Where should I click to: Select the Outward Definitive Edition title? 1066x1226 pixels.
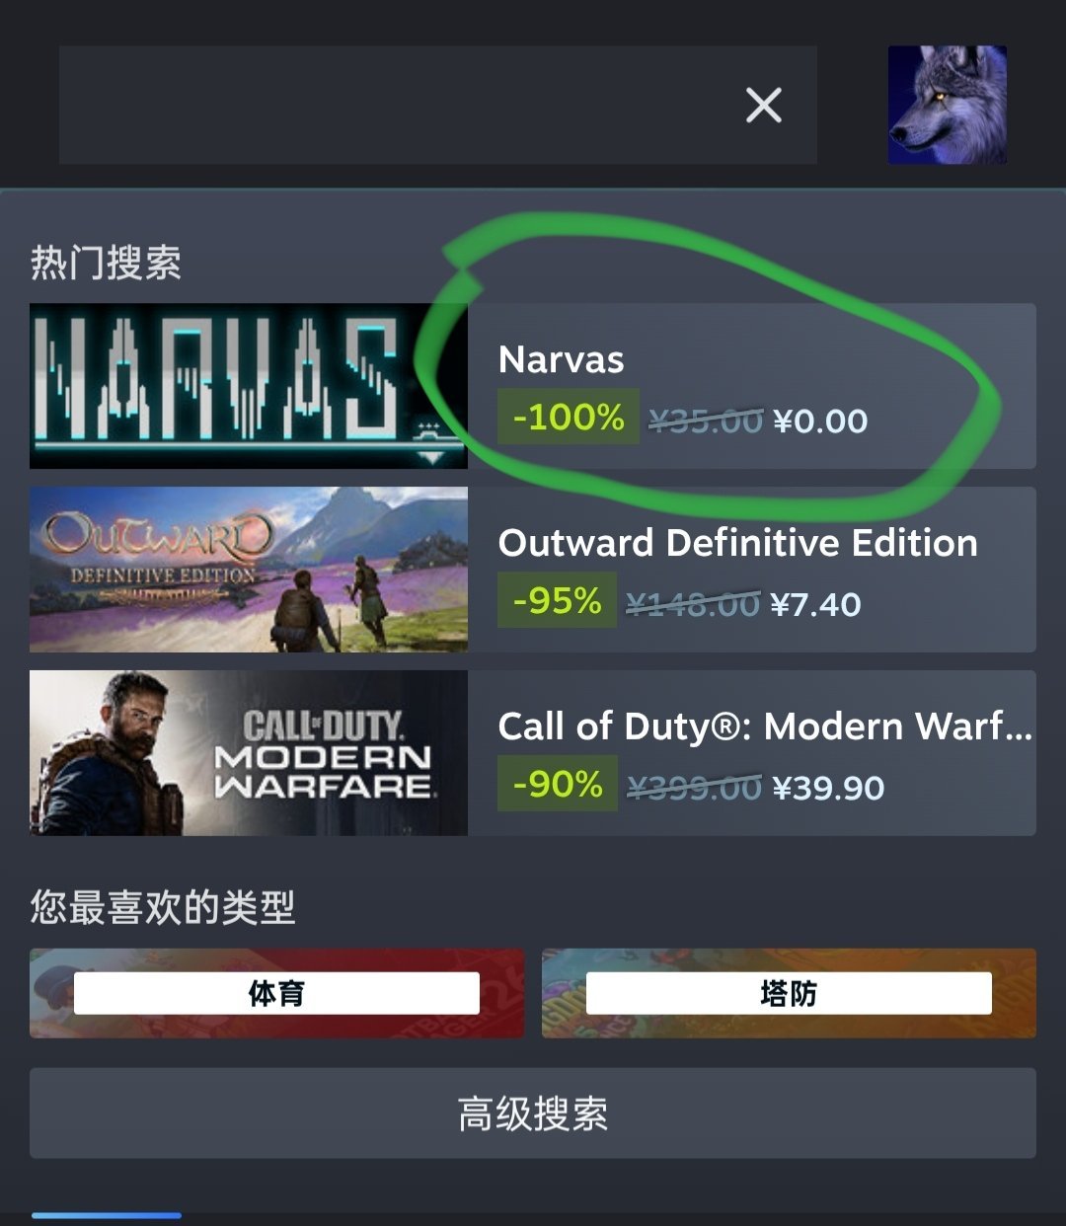pyautogui.click(x=738, y=543)
